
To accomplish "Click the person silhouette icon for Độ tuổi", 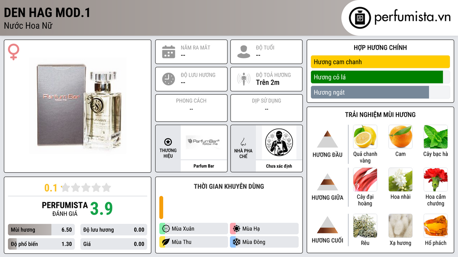I will click(244, 52).
